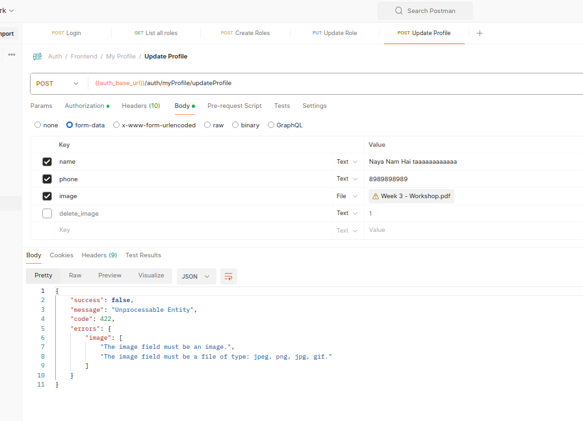Screen dimensions: 583x421
Task: Select x-www-form-urlencoded radio option
Action: (x=116, y=125)
